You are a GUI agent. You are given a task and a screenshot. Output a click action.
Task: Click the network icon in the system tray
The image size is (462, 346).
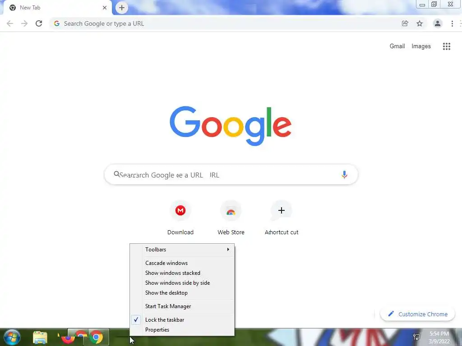(416, 337)
